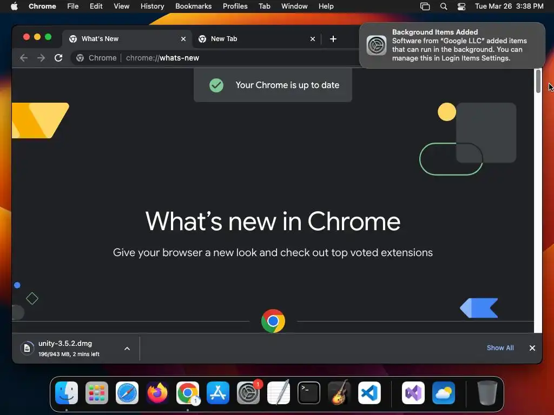Open the App Store from the dock
The height and width of the screenshot is (415, 554).
coord(218,393)
